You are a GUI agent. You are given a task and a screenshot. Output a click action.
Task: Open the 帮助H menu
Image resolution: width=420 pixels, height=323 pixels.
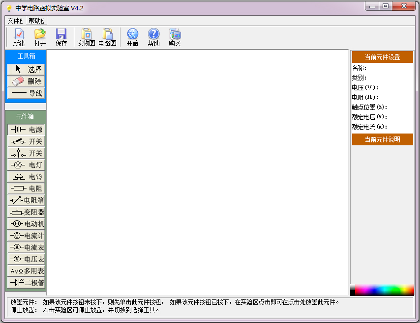click(x=36, y=21)
